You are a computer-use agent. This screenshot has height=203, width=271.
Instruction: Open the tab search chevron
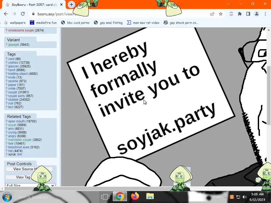click(228, 4)
